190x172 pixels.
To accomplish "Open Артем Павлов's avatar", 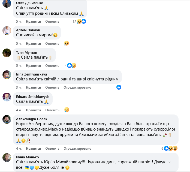I will pos(7,31).
